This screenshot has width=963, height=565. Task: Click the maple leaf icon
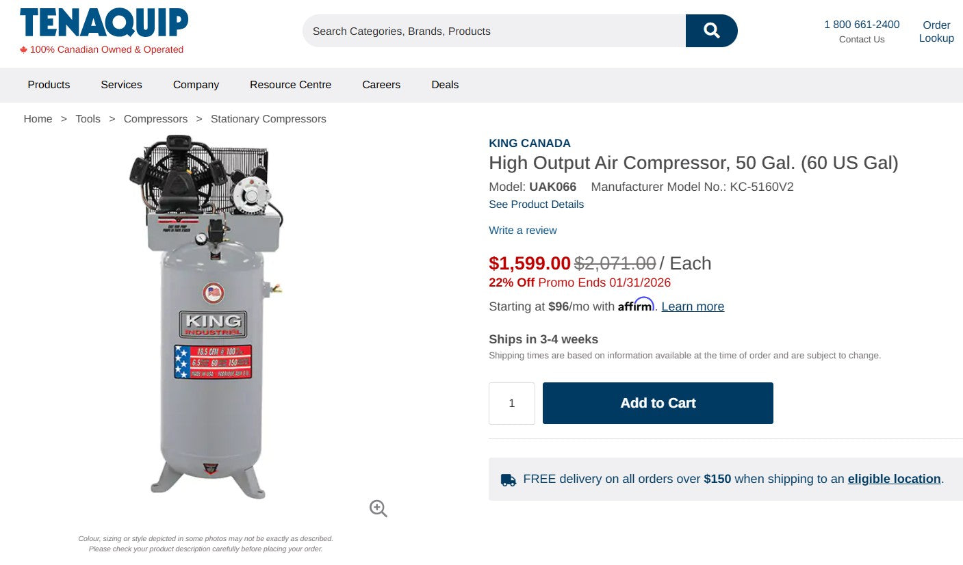coord(24,49)
